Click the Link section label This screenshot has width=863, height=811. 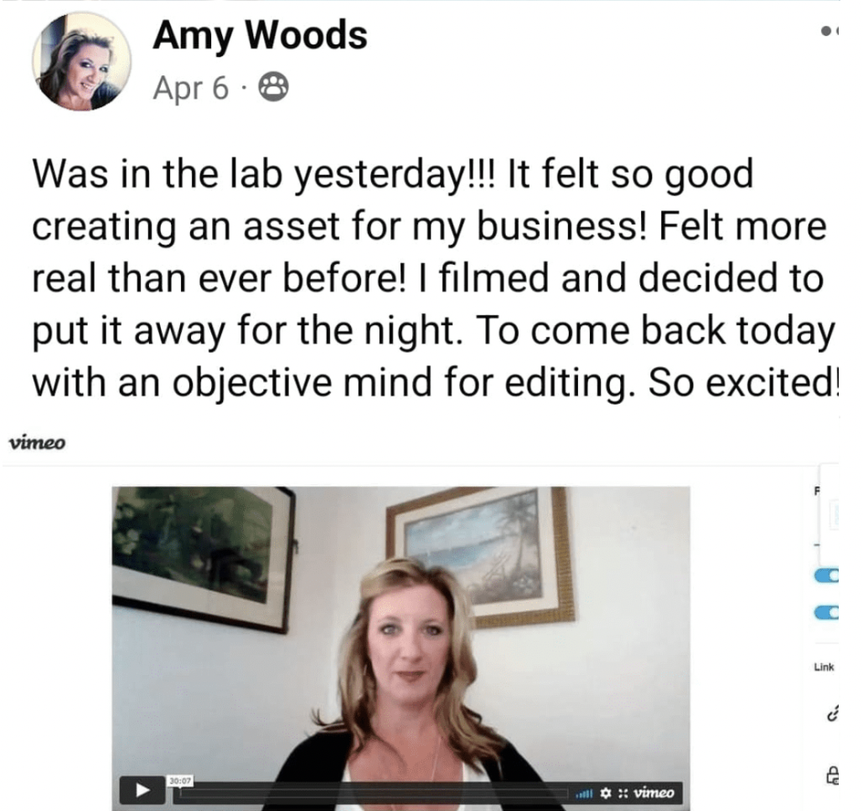pyautogui.click(x=824, y=667)
